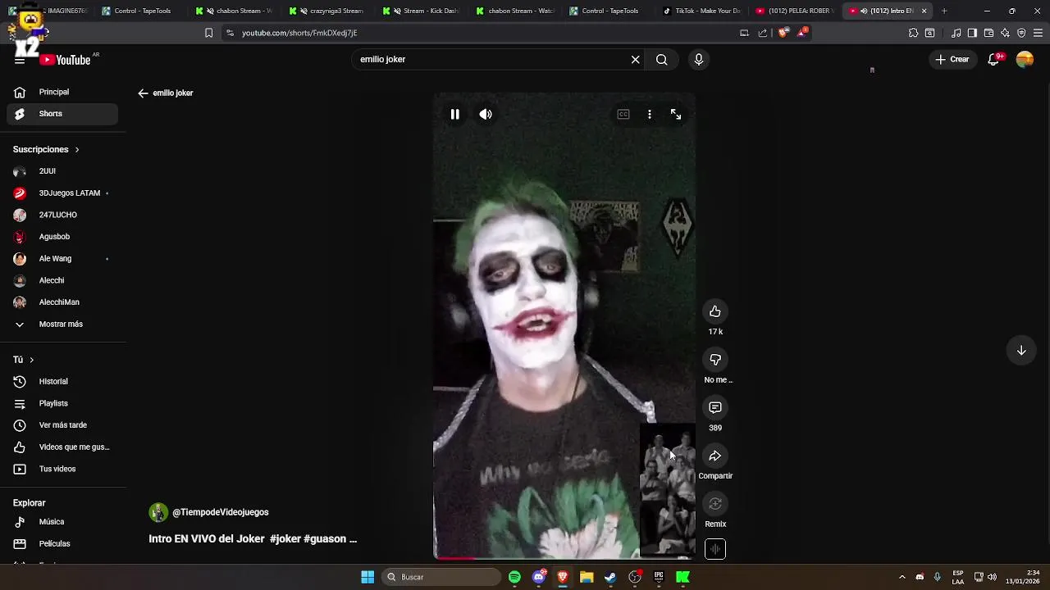Image resolution: width=1050 pixels, height=590 pixels.
Task: Mute audio on the Intro EN tab
Action: (864, 11)
